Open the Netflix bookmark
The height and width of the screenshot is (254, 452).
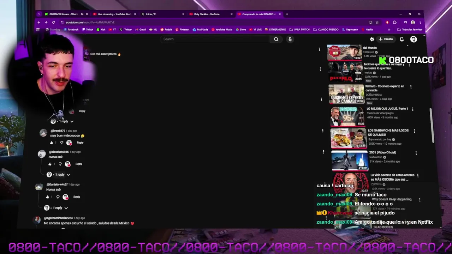[367, 30]
